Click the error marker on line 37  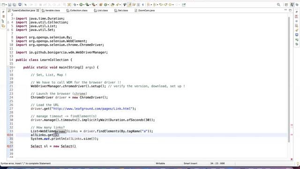(8, 146)
